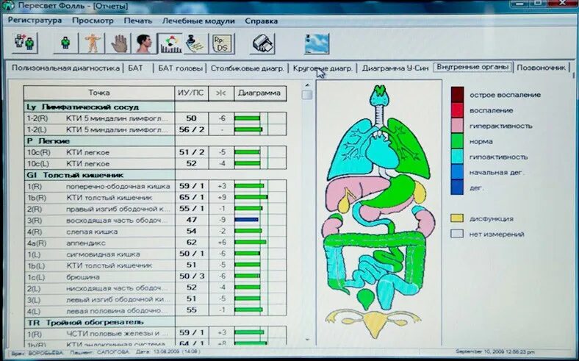Viewport: 579px width, 361px height.
Task: Click the table scrollbar down arrow
Action: point(307,339)
